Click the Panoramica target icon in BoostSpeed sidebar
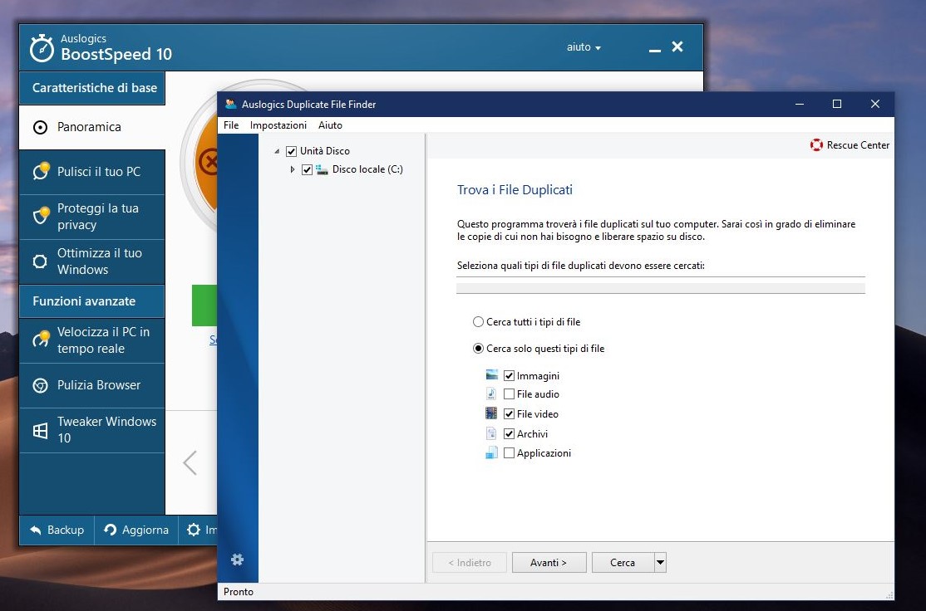 tap(40, 127)
